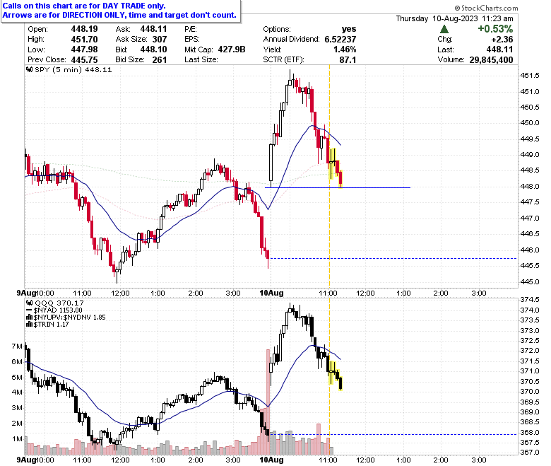Click the 'SPY (5 min) 448.11' chart title

tap(73, 69)
